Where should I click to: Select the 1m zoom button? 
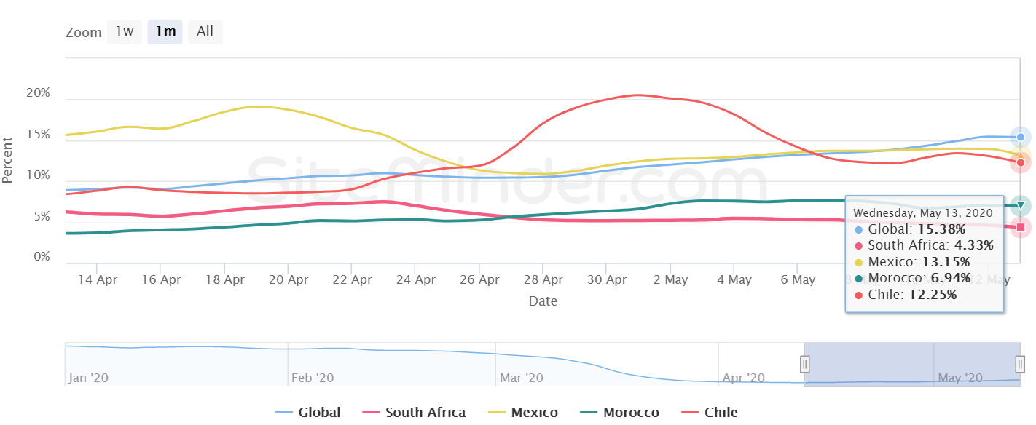coord(165,32)
